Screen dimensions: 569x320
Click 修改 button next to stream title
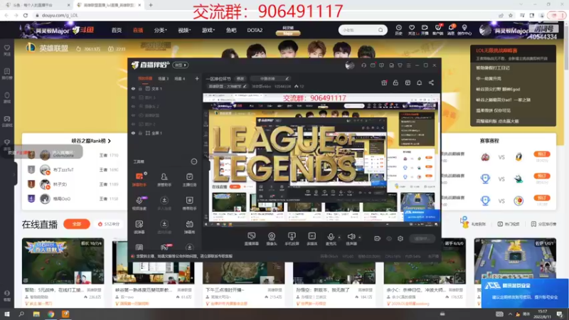pyautogui.click(x=240, y=79)
